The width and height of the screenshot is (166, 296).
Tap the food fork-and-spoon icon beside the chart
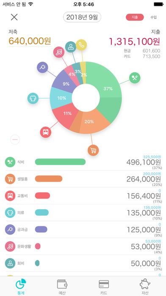(x=135, y=78)
